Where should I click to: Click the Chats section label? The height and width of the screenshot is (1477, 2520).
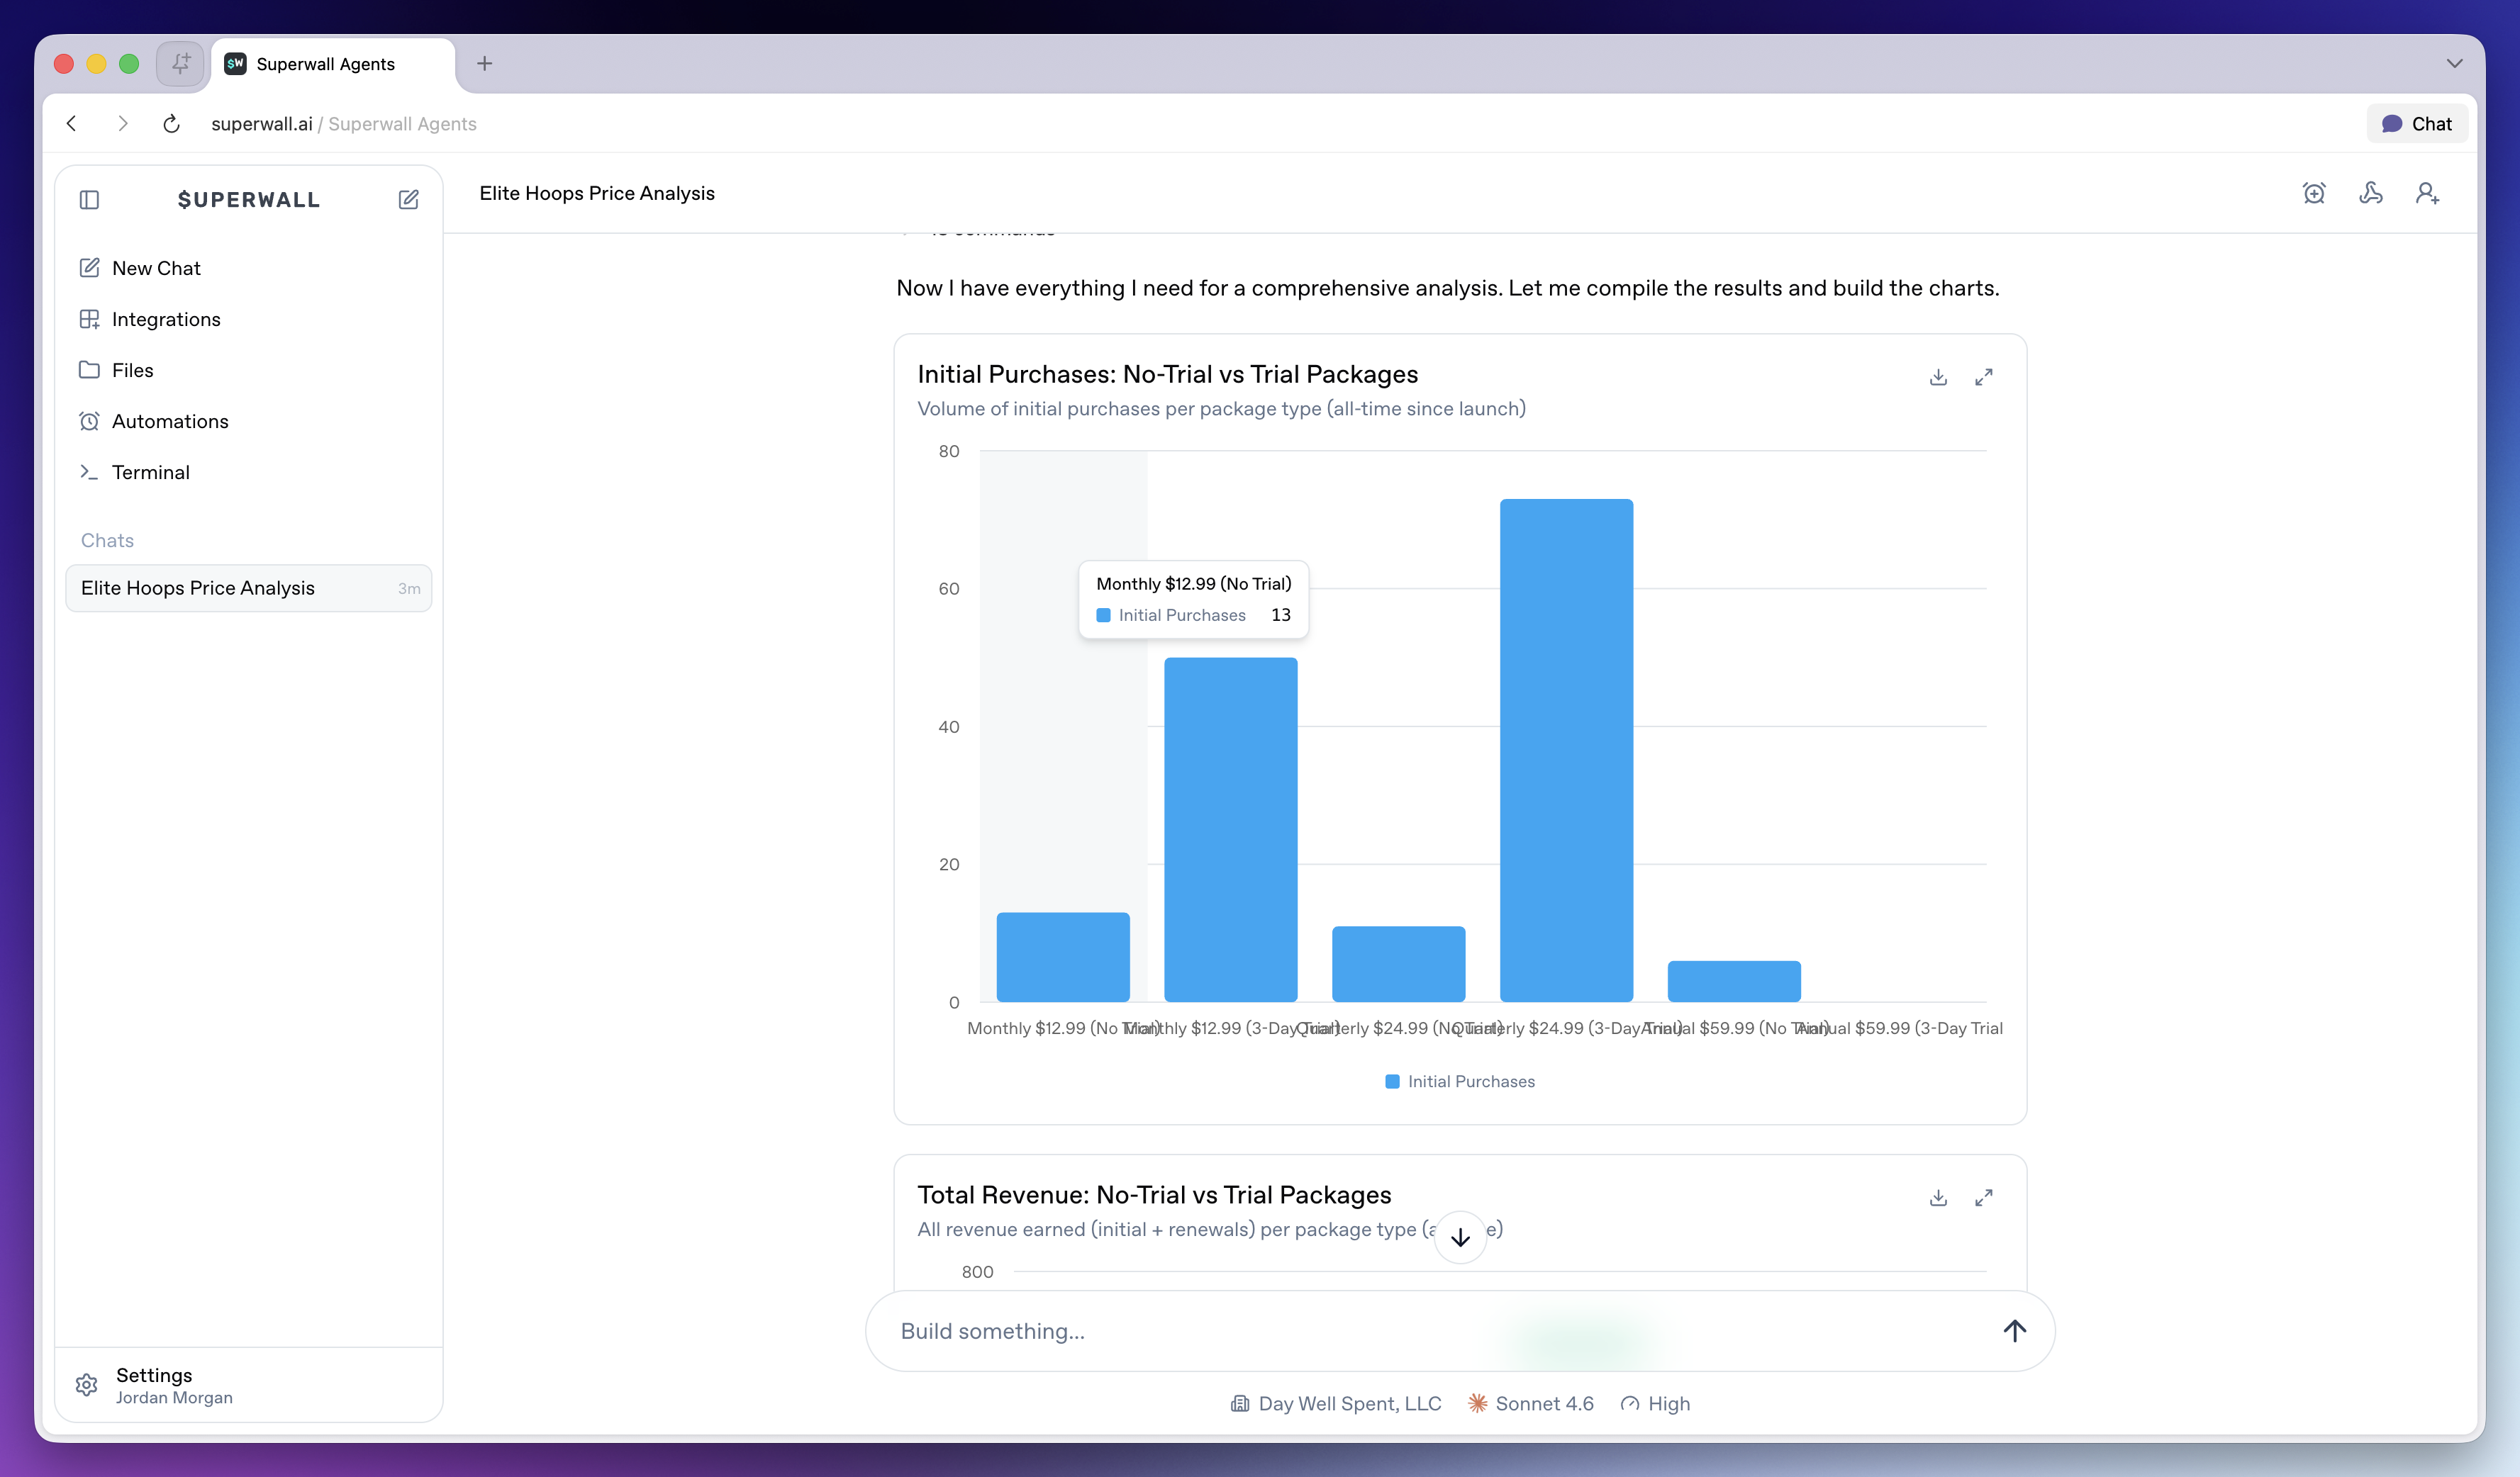pyautogui.click(x=107, y=541)
